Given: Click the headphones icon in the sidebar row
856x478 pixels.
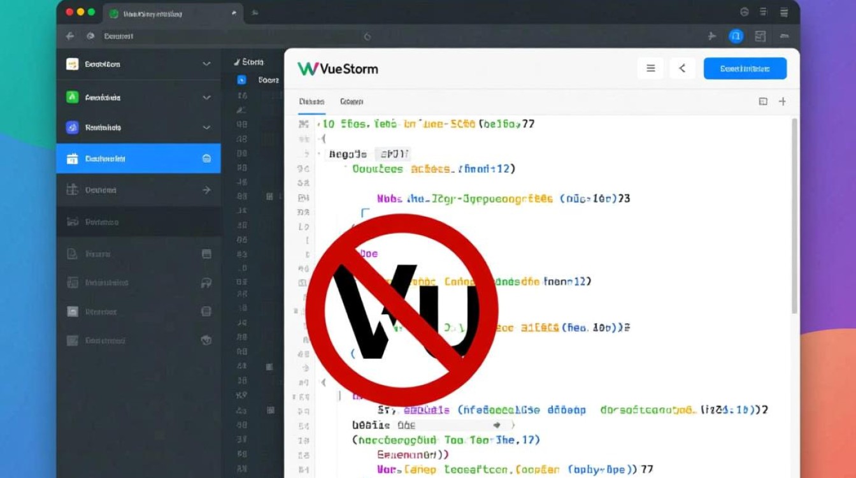Looking at the screenshot, I should coord(206,282).
